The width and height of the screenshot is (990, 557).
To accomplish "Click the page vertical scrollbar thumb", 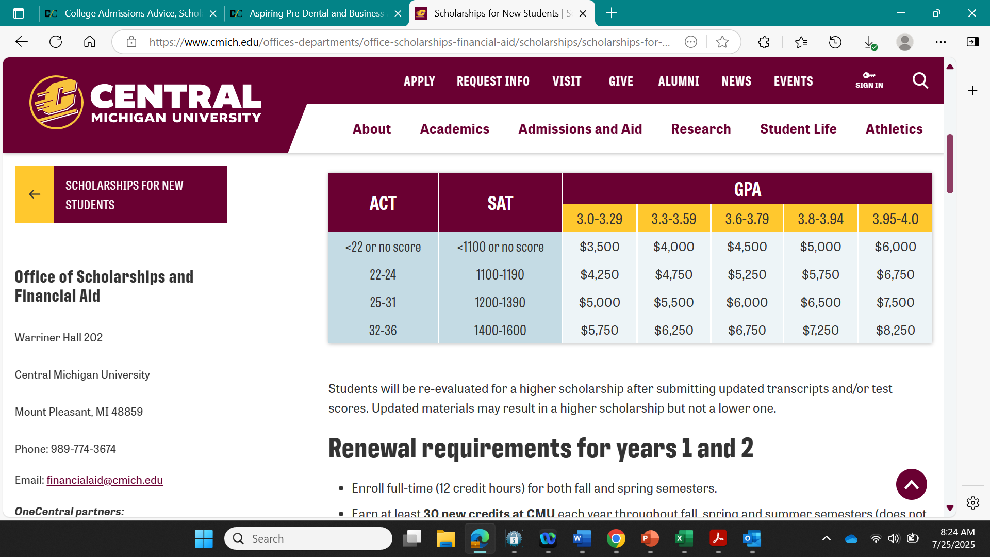I will [950, 164].
